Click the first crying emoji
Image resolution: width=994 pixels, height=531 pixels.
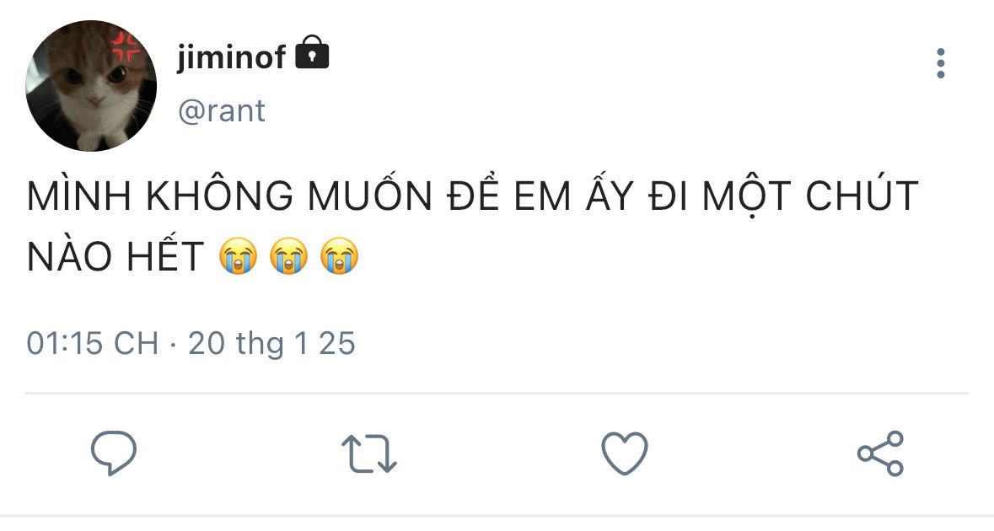click(238, 256)
